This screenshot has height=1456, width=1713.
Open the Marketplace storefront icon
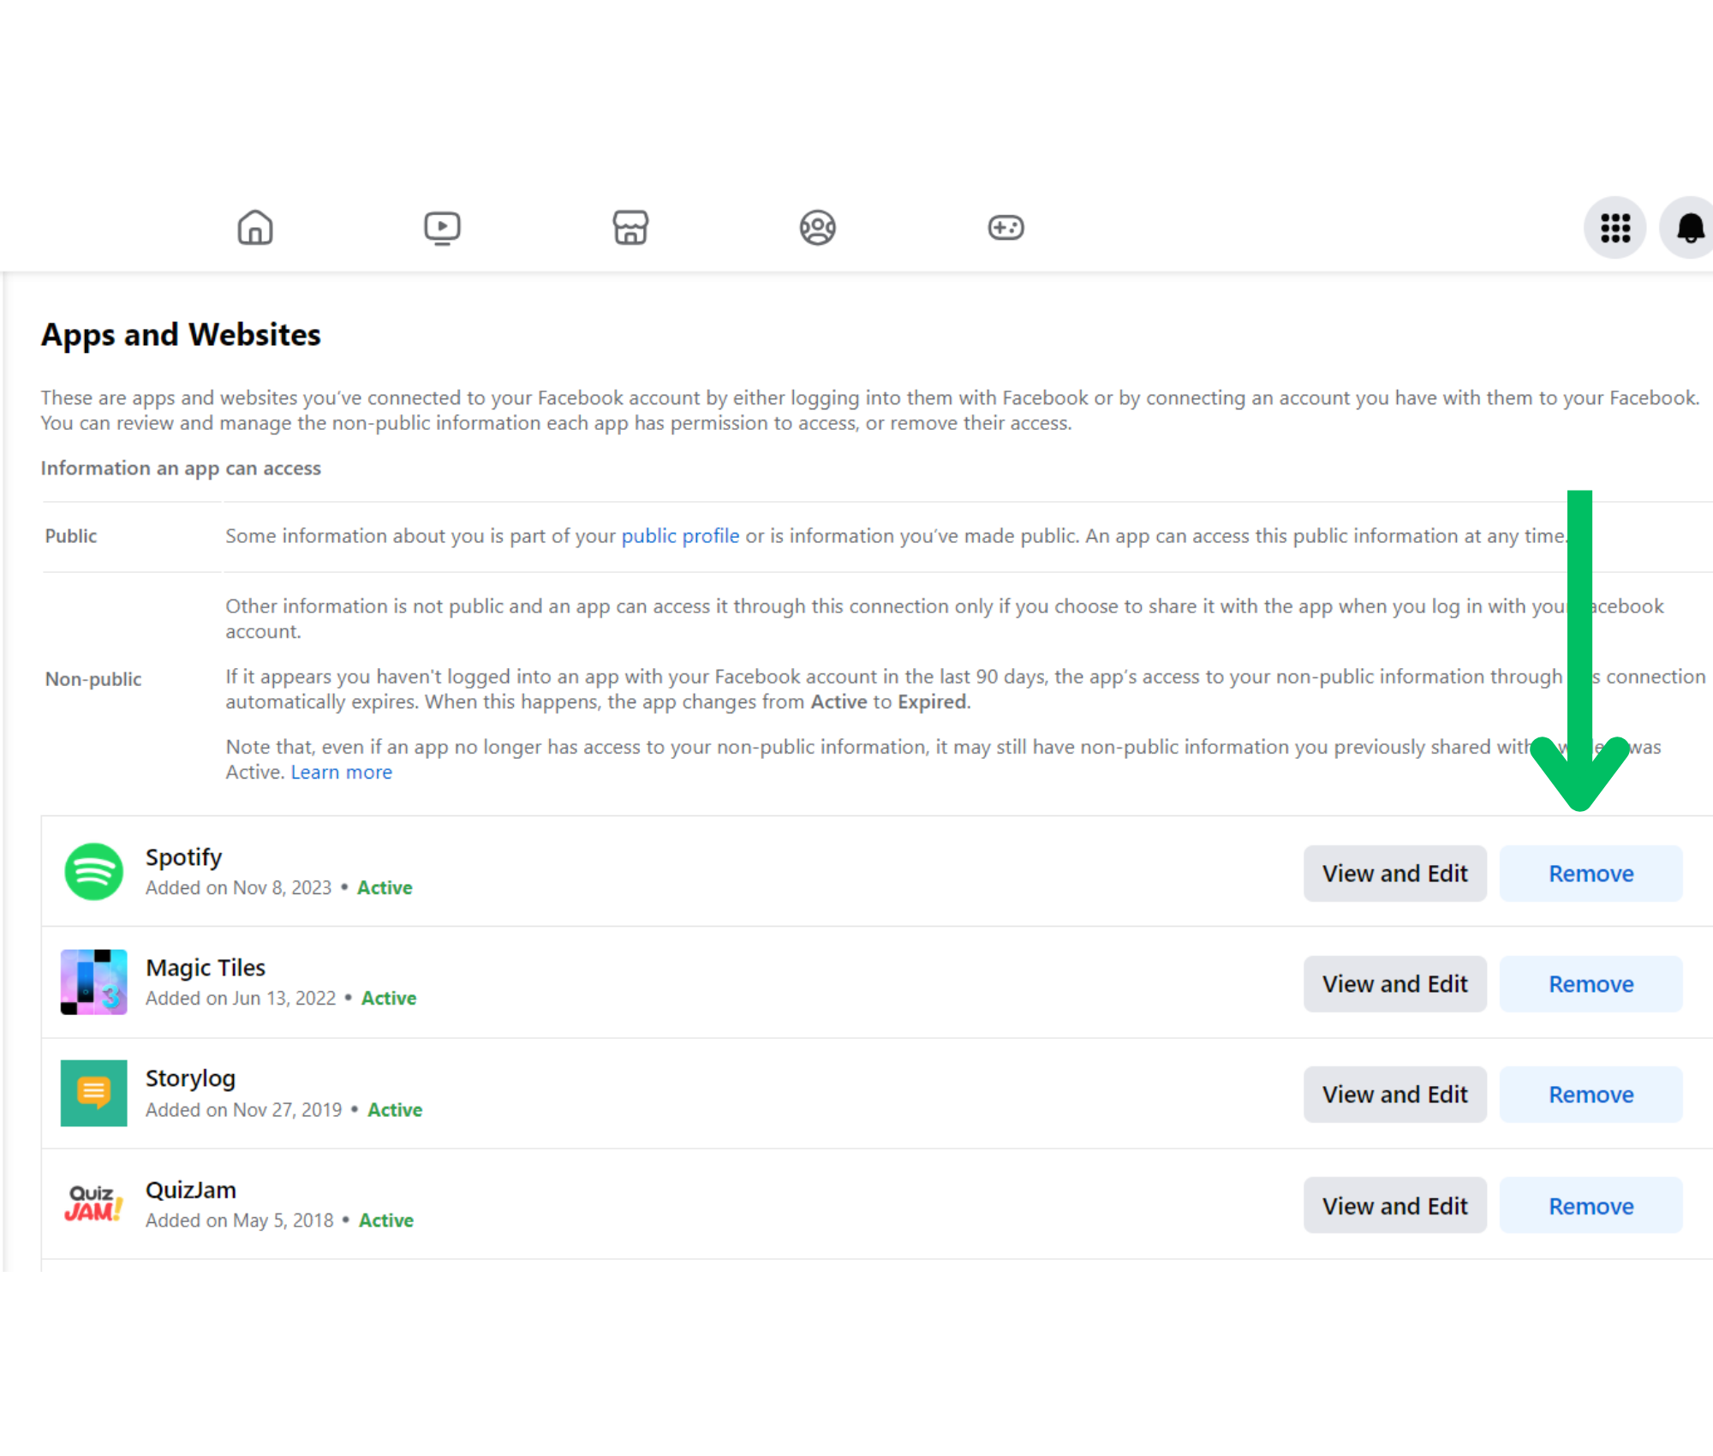coord(630,228)
